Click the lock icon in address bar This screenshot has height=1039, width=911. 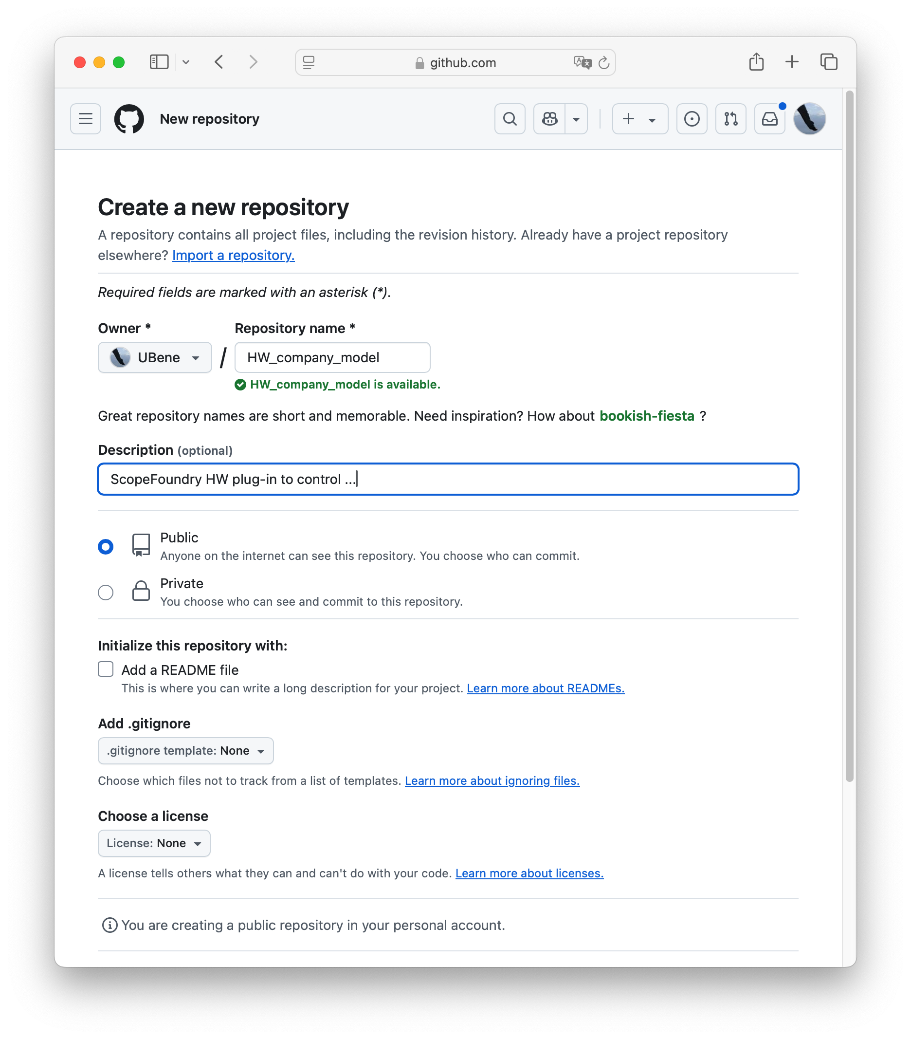[x=419, y=62]
